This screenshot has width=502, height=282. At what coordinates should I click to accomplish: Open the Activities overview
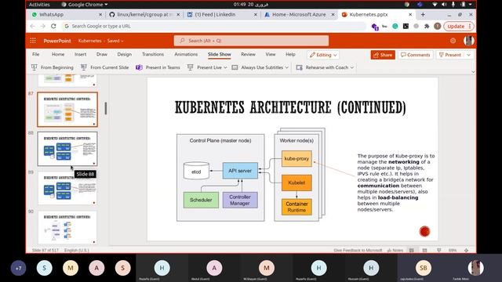(x=39, y=5)
